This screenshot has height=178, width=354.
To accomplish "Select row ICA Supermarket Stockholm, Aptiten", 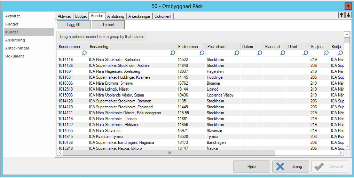I will pyautogui.click(x=200, y=65).
